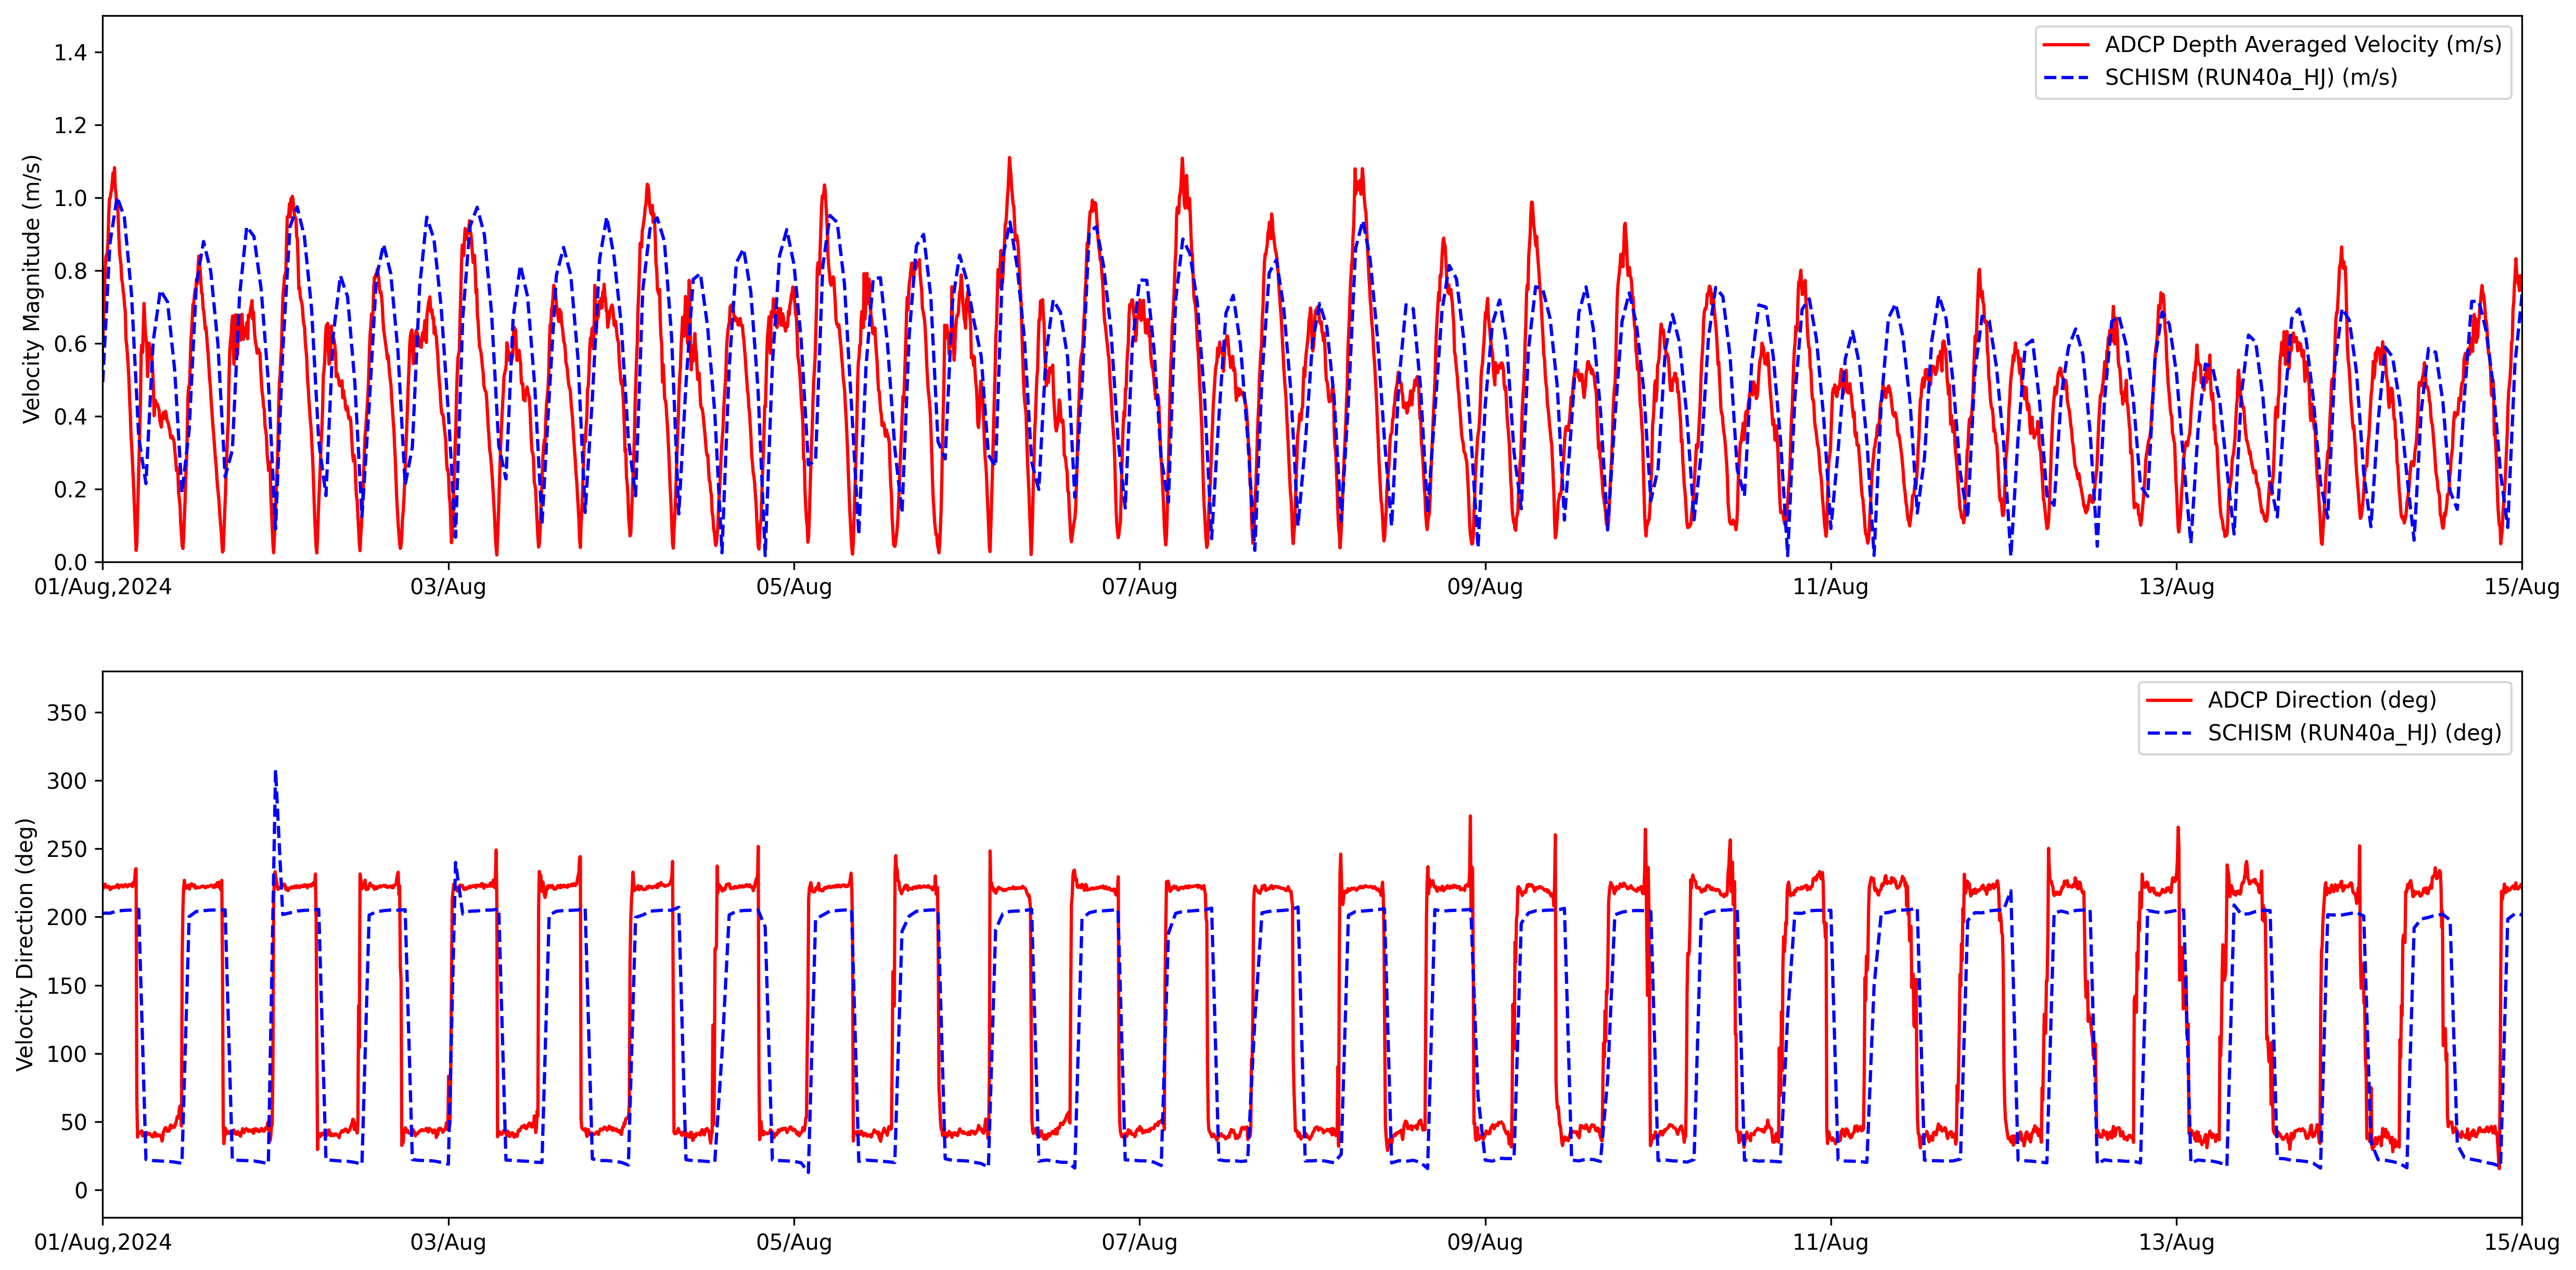Viewport: 2576px width, 1270px height.
Task: Click the 'Velocity Direction (deg)' y-axis title
Action: pyautogui.click(x=25, y=944)
